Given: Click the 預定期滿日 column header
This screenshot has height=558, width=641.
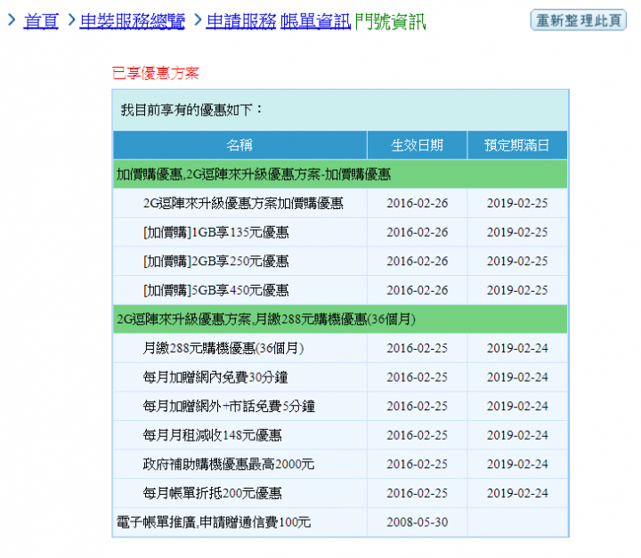Looking at the screenshot, I should click(x=517, y=145).
